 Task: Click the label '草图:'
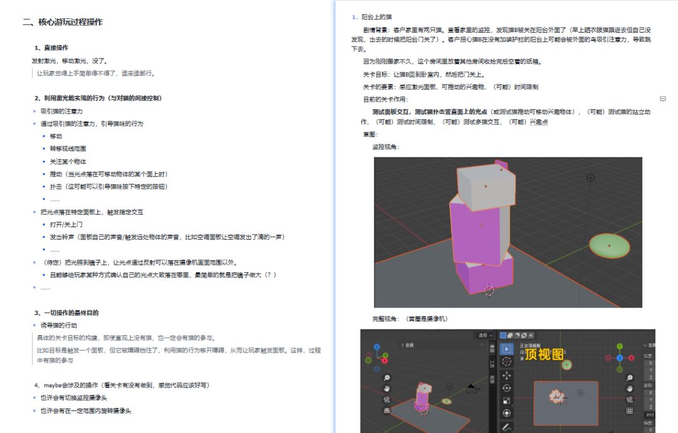370,134
